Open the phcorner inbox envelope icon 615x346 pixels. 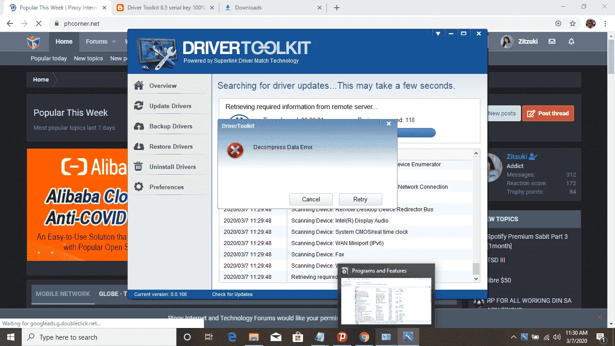tap(552, 41)
